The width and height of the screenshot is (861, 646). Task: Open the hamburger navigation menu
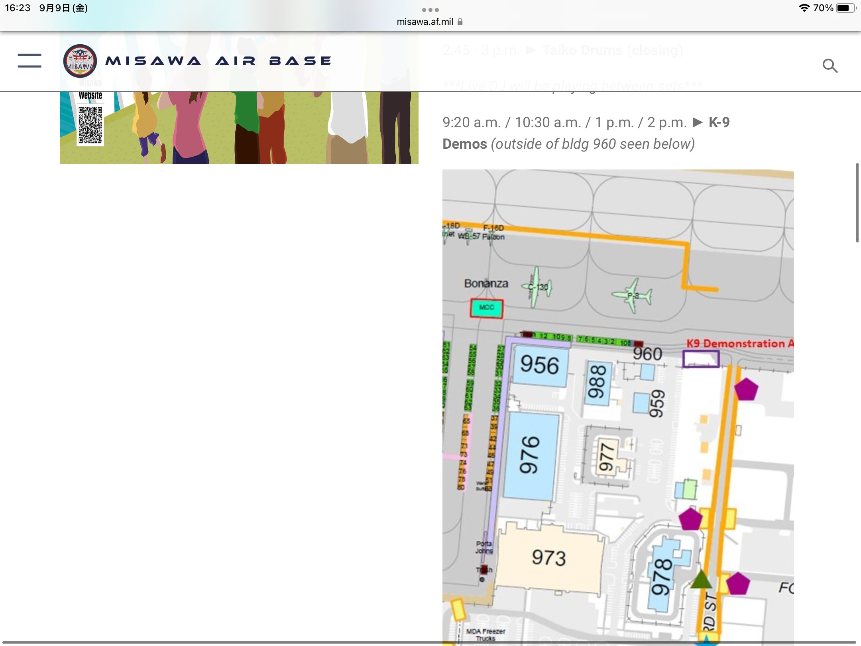tap(29, 61)
